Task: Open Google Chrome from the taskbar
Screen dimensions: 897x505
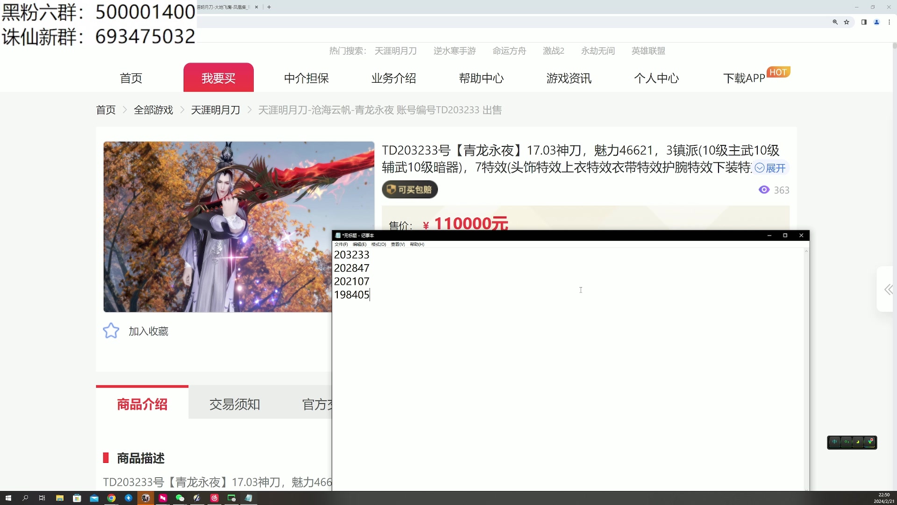Action: point(111,498)
